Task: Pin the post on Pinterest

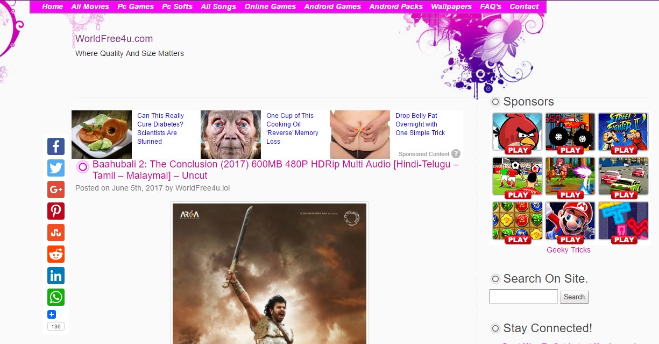Action: pos(56,211)
